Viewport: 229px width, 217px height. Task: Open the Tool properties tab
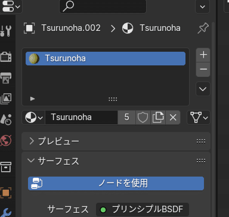tap(6, 31)
